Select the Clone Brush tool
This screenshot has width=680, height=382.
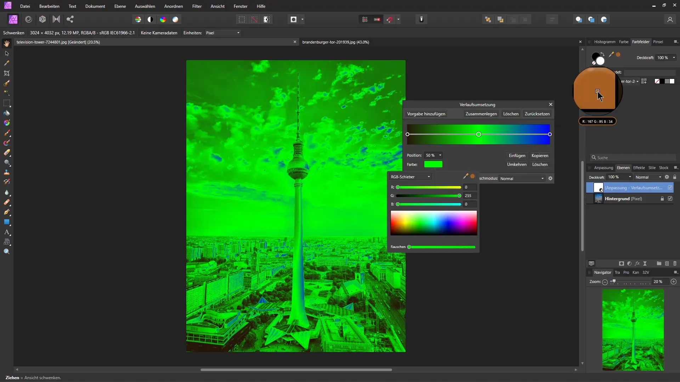[7, 172]
